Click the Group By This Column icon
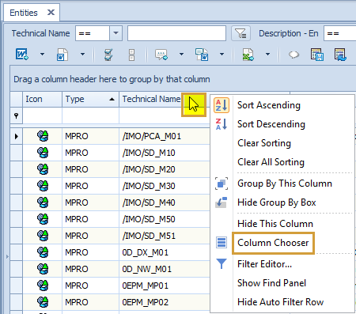356x314 pixels. (222, 183)
